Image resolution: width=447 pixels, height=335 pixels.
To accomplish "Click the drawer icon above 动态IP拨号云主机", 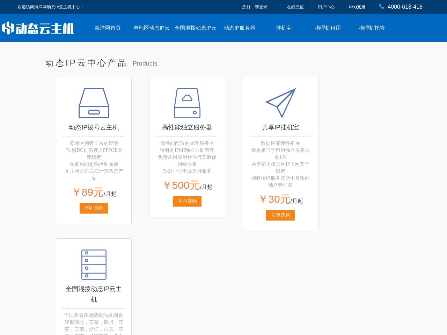I will coord(94,103).
